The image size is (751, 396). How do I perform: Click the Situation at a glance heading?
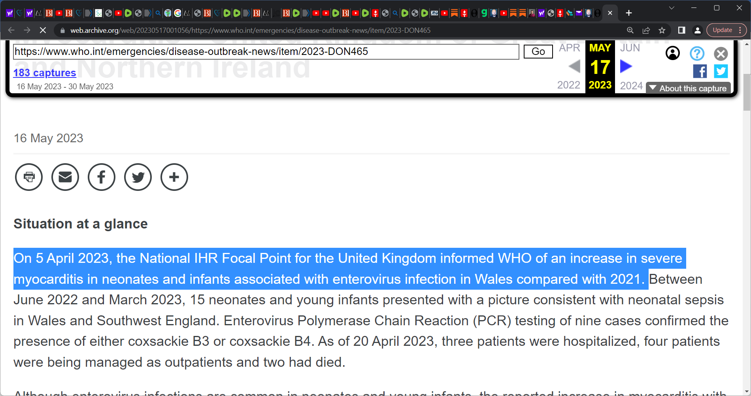click(81, 224)
